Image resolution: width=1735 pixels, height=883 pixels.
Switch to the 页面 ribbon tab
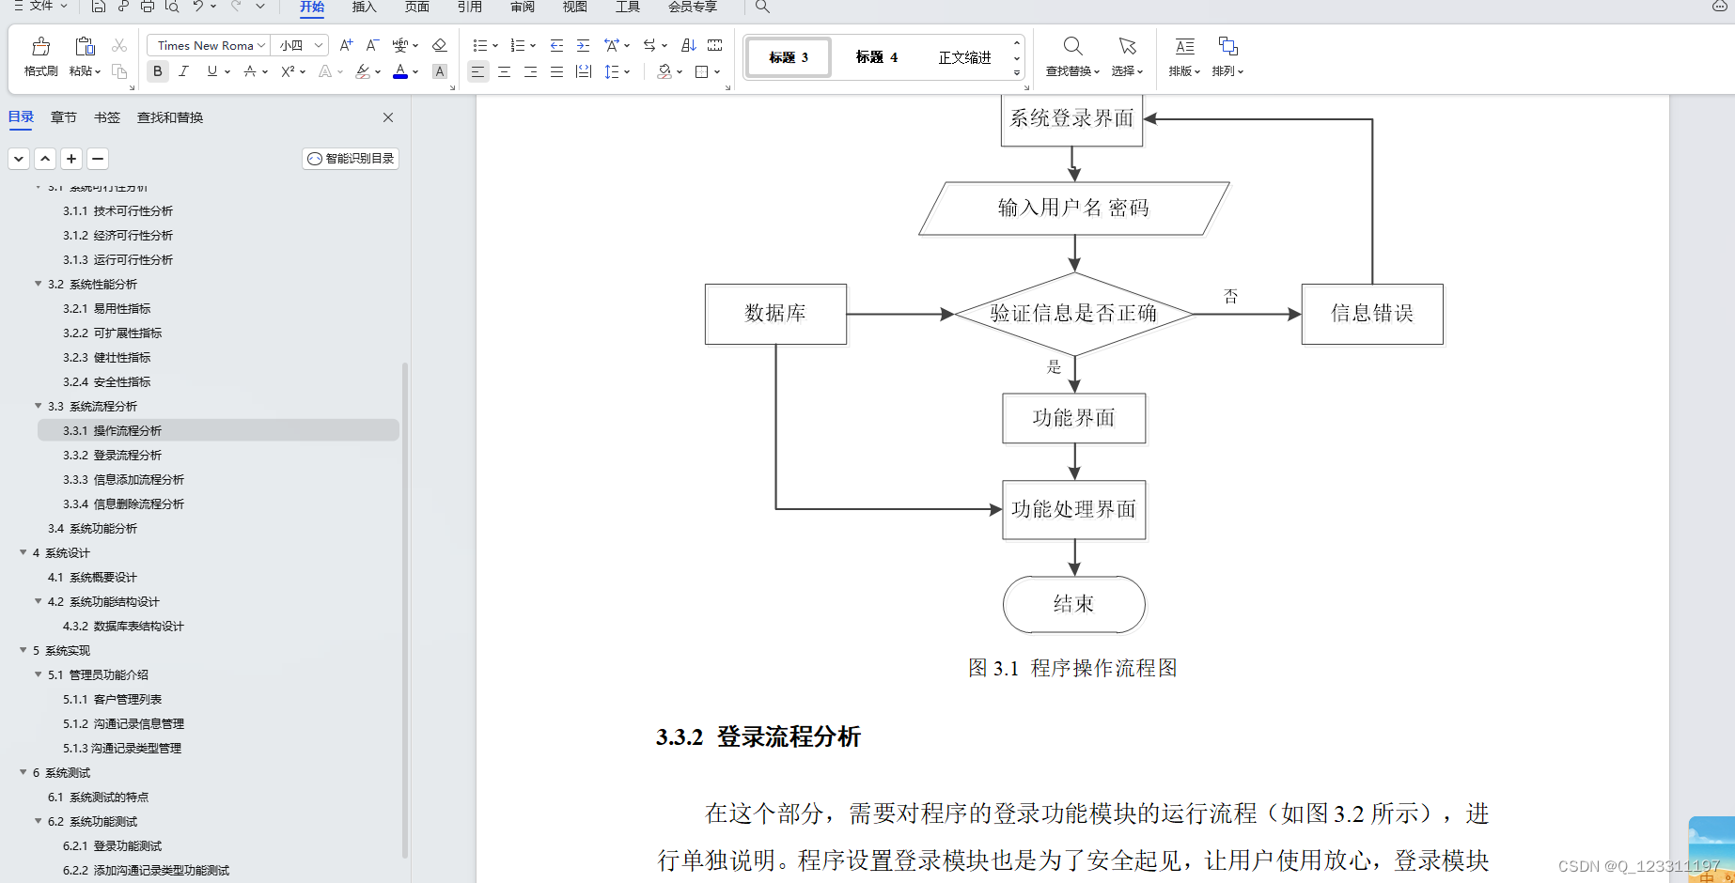click(x=416, y=7)
